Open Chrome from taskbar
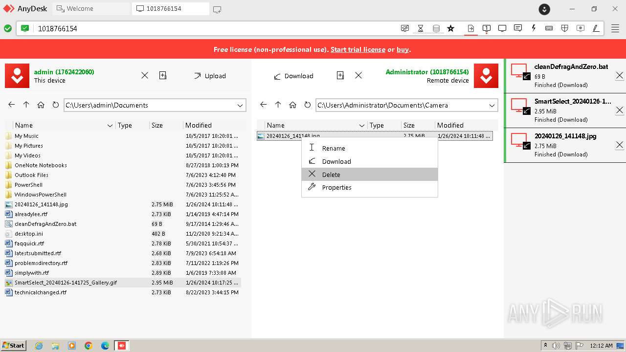 pos(89,346)
